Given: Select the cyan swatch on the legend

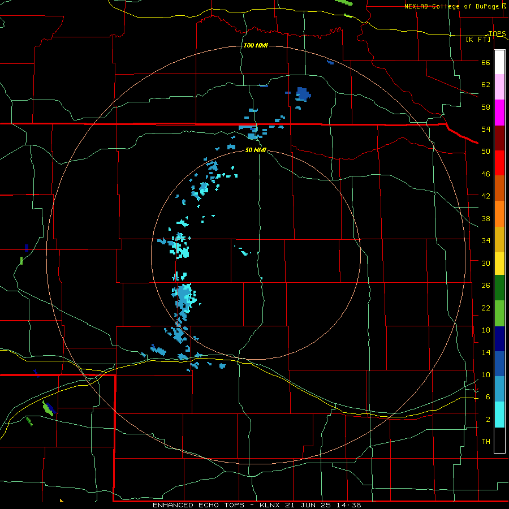Looking at the screenshot, I should (499, 415).
